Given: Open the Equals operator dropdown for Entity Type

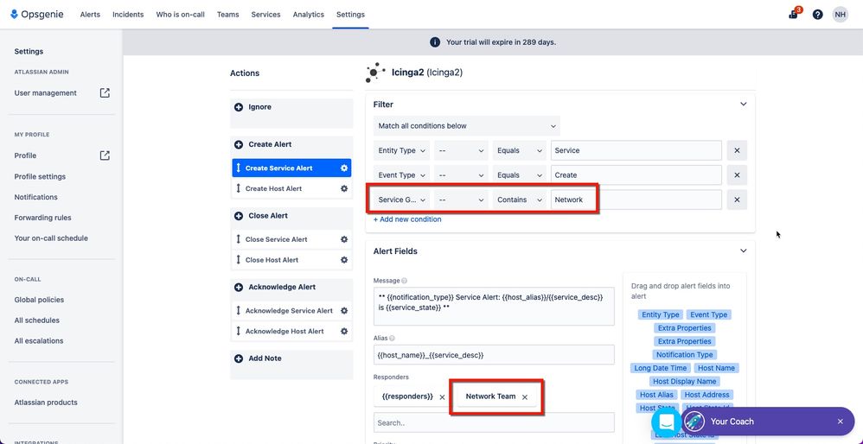Looking at the screenshot, I should pos(519,150).
